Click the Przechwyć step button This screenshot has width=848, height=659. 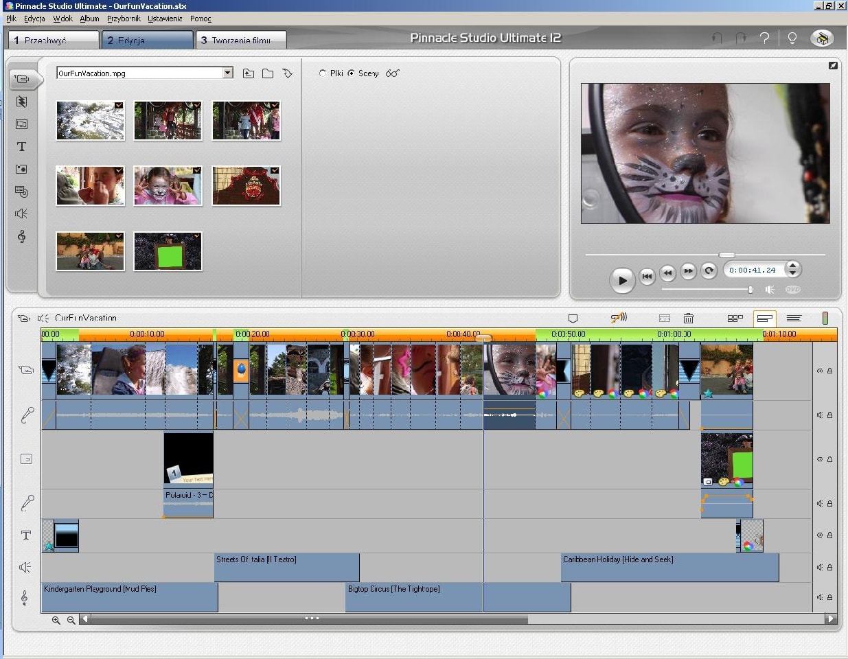pos(54,41)
